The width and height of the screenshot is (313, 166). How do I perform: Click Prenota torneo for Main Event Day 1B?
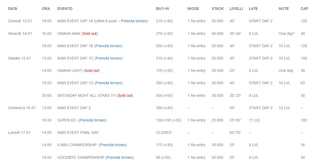click(108, 46)
